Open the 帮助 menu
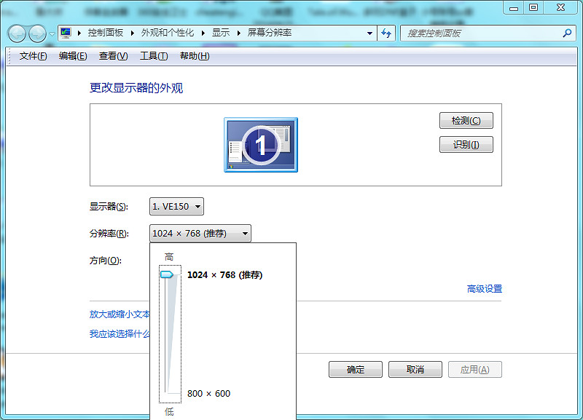 [194, 55]
